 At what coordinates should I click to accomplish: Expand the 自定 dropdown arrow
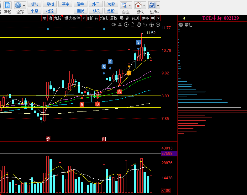[130, 5]
